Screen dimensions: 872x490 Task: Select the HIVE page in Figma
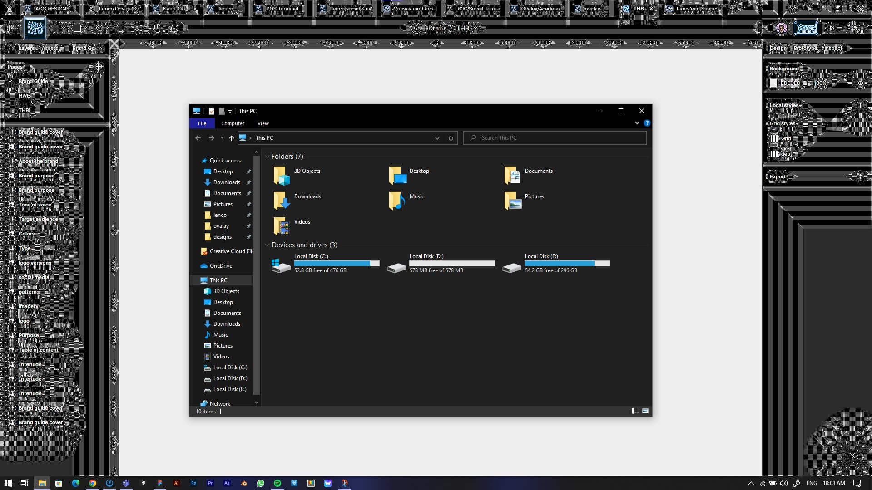(x=24, y=96)
